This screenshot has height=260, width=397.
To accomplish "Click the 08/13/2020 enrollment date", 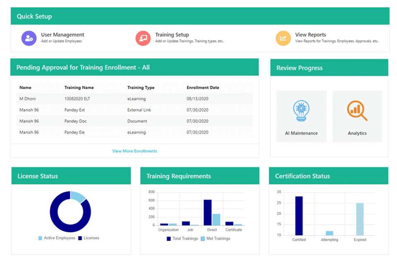I will (198, 99).
